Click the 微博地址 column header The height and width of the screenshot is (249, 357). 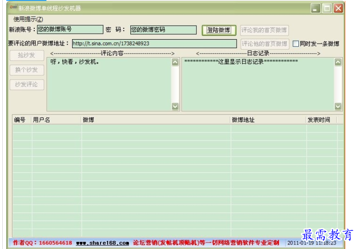(268, 120)
